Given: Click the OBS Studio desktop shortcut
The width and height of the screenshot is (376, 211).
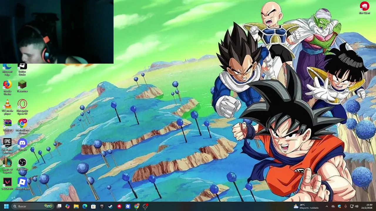Looking at the screenshot, I should 22,165.
